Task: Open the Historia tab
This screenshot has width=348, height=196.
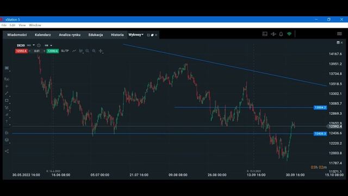Action: click(x=117, y=35)
